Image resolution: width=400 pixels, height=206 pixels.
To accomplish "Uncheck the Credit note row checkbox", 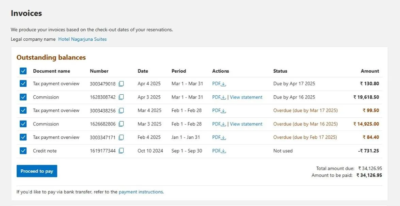I will 23,151.
